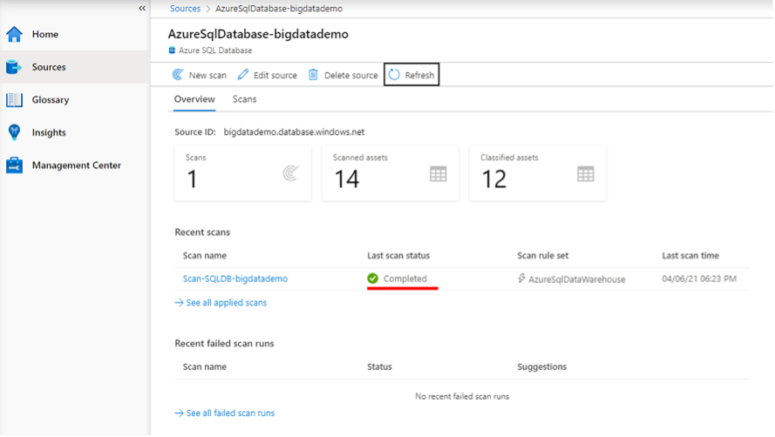Click Scan name header under Recent scans
This screenshot has height=437, width=775.
(205, 256)
